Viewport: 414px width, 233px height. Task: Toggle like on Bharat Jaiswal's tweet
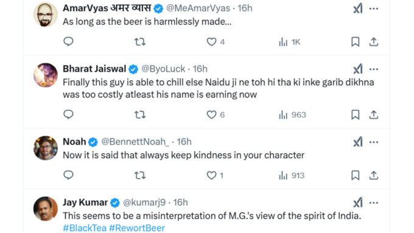click(x=216, y=115)
